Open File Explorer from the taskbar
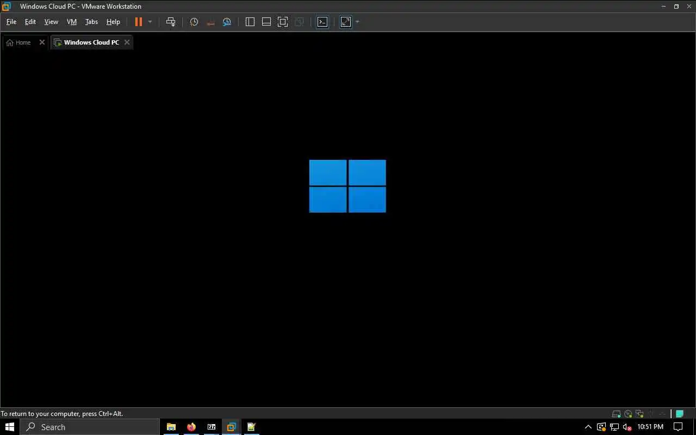 click(171, 427)
